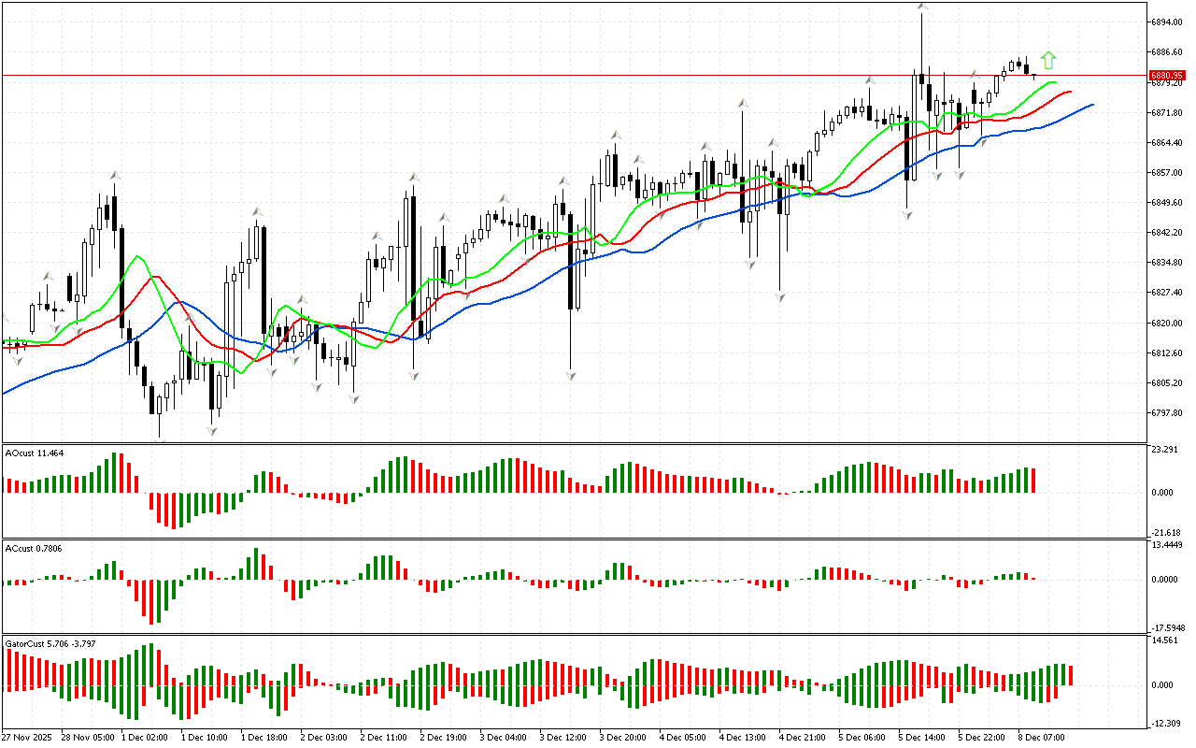Click the 23.291 value on the AO scale
The width and height of the screenshot is (1196, 748).
coord(1166,450)
